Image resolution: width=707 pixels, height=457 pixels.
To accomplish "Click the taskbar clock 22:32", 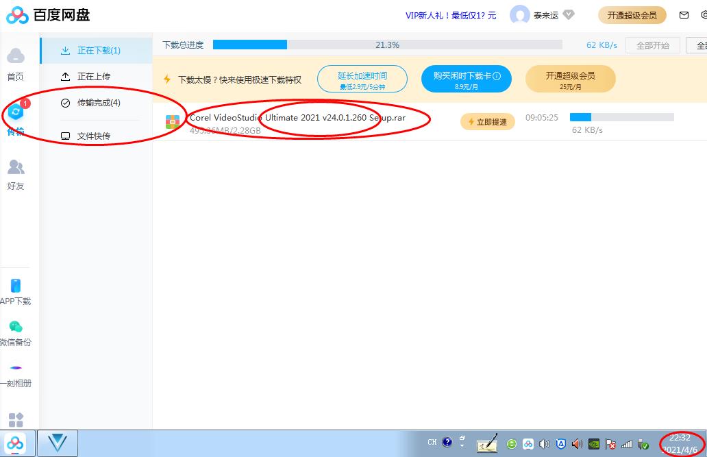I will point(680,438).
